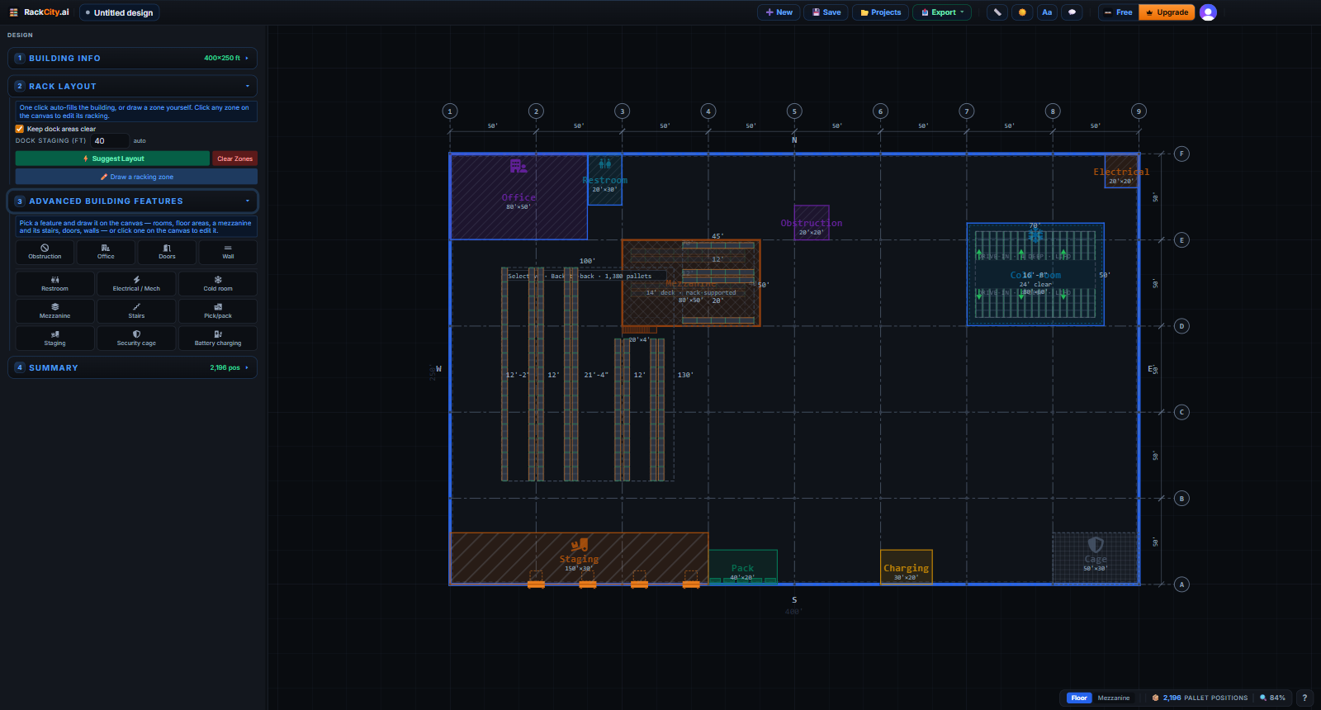This screenshot has height=710, width=1321.
Task: Click the Free plan label
Action: [1119, 12]
